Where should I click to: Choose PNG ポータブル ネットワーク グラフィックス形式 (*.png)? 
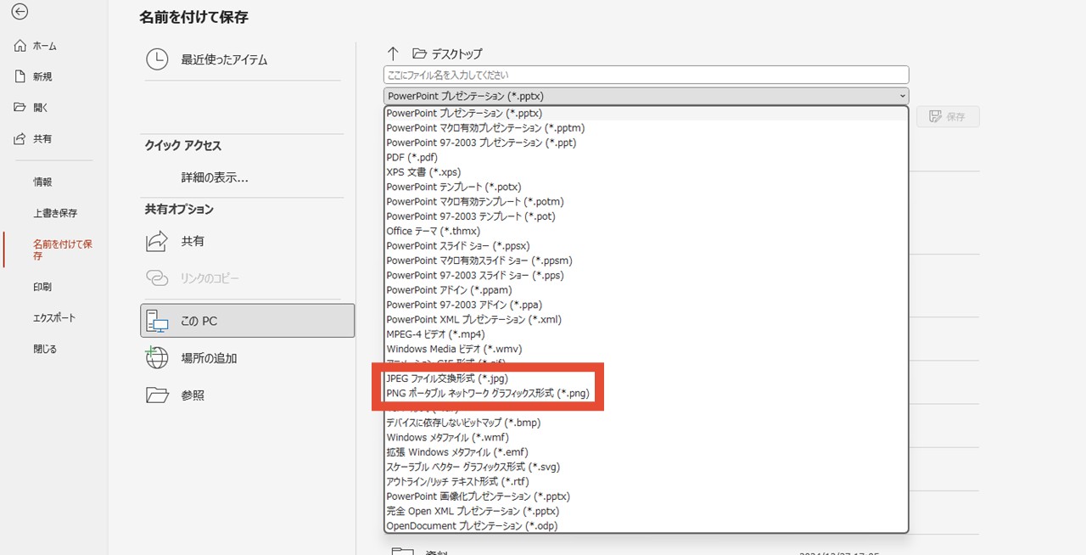[646, 393]
